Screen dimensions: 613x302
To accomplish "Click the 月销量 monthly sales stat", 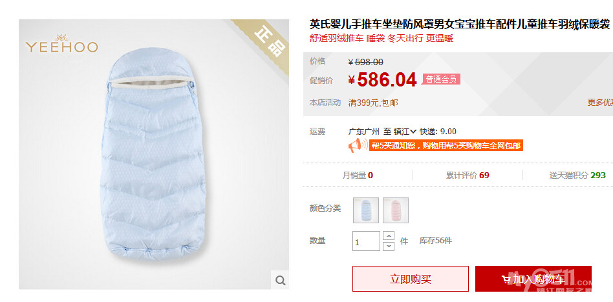I will coord(358,175).
